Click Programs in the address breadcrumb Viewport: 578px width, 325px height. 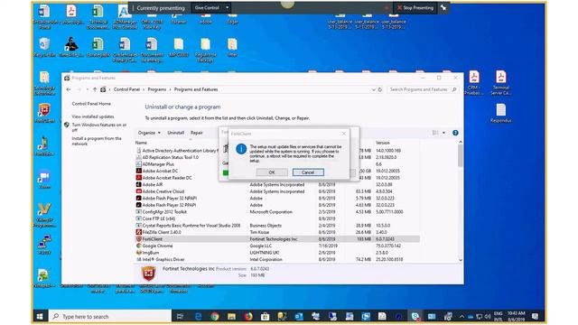click(157, 89)
